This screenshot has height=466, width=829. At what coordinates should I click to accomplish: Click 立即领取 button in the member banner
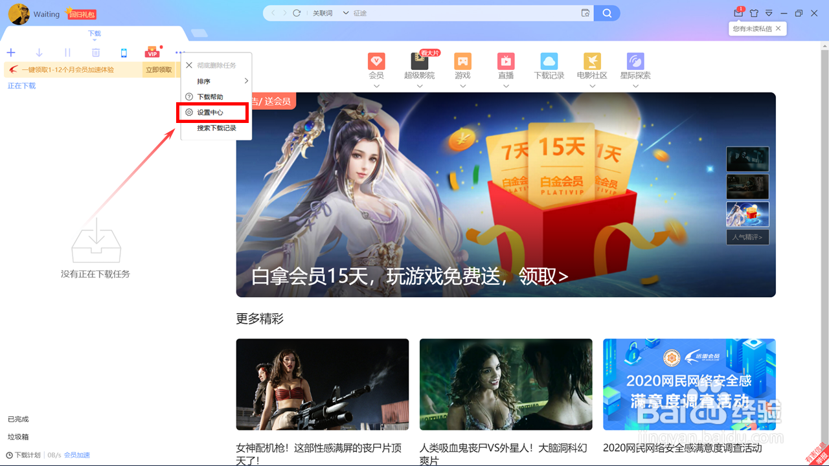click(x=159, y=70)
